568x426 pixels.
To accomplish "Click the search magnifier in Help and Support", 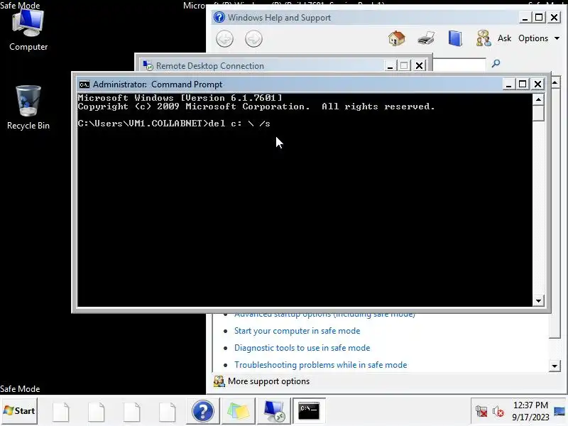I will (496, 63).
